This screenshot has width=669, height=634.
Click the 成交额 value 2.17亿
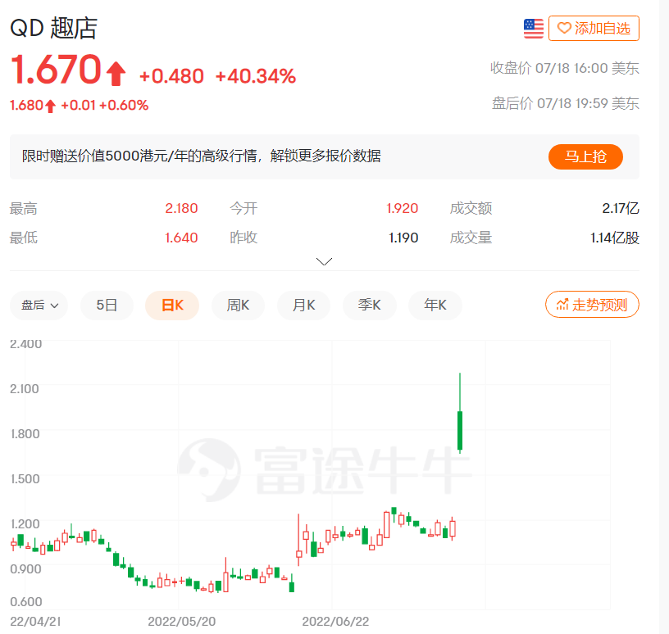tap(621, 209)
